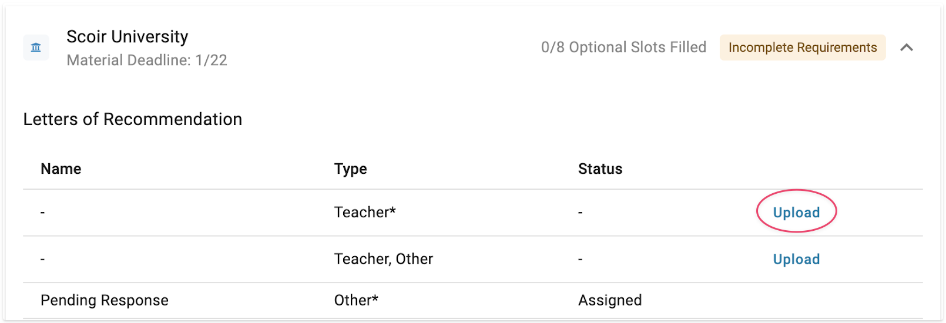Collapse the Scoir University section chevron
Viewport: 946px width, 323px height.
907,48
